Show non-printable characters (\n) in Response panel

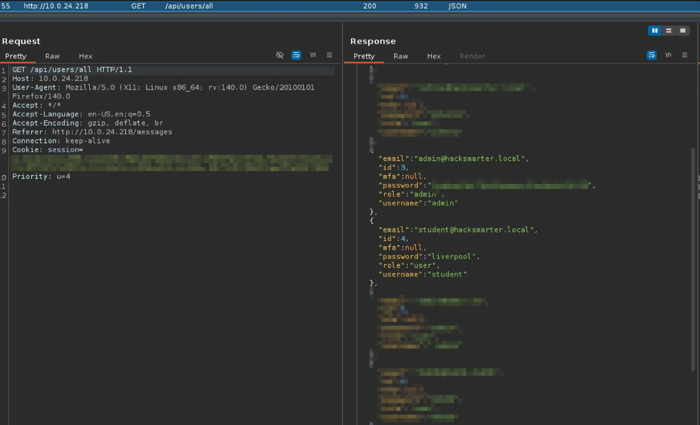pos(668,55)
